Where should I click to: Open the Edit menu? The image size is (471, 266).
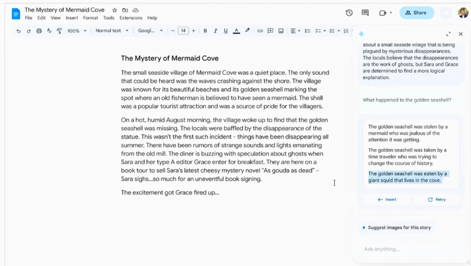tap(41, 18)
